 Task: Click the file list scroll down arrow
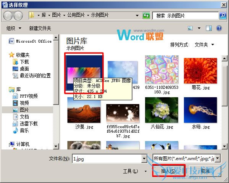pos(224,146)
